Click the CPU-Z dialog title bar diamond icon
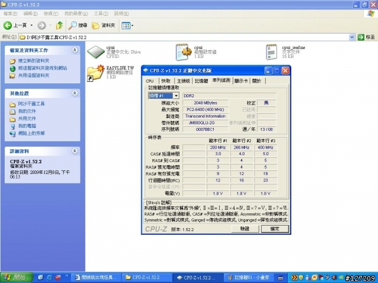378x283 pixels. [146, 71]
